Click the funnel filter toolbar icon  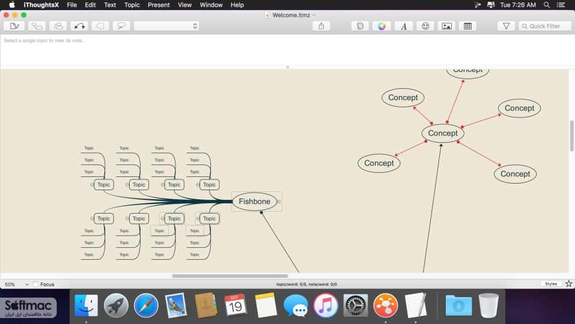click(x=506, y=26)
